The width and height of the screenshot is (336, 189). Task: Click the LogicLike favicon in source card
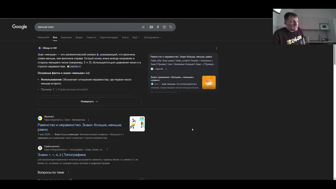click(x=152, y=69)
